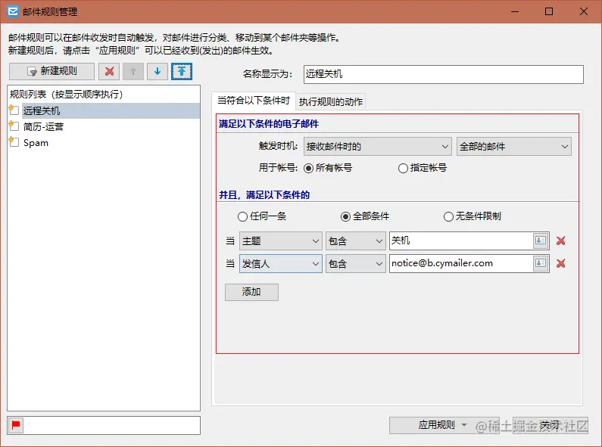Select the 无条件限制 radio option
This screenshot has height=447, width=602.
(448, 216)
